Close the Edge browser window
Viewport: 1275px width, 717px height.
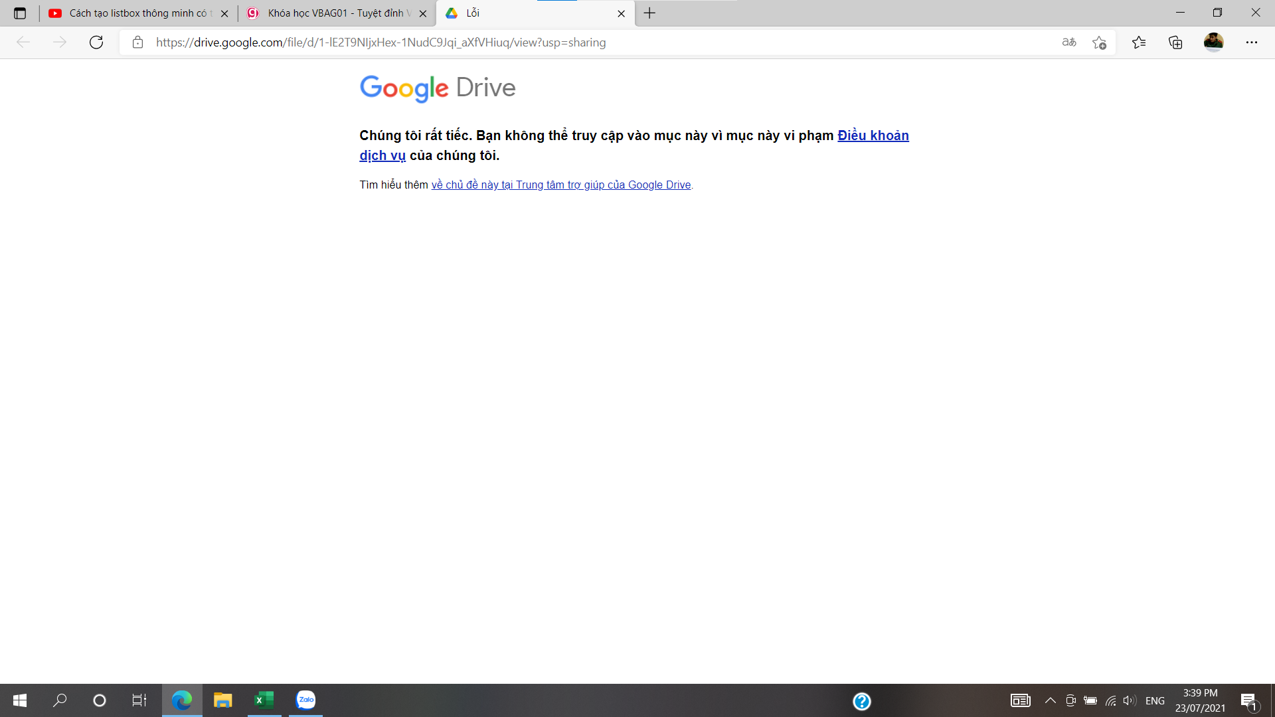[1255, 13]
